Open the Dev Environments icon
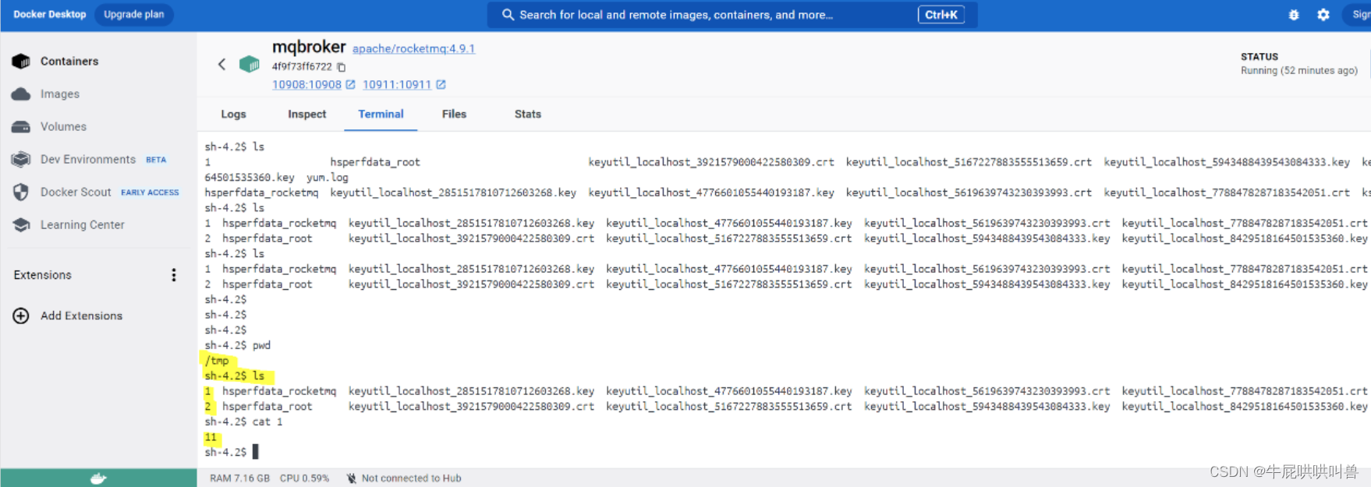Screen dimensions: 1371x487 click(x=21, y=159)
